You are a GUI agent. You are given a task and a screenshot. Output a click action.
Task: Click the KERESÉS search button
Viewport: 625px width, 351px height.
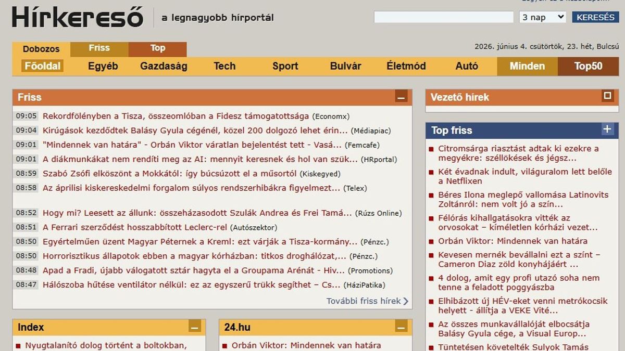(596, 17)
